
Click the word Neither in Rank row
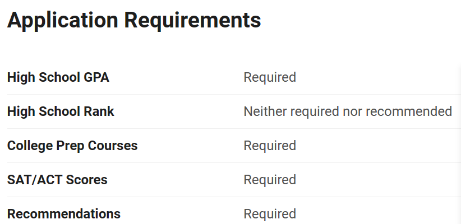[262, 111]
